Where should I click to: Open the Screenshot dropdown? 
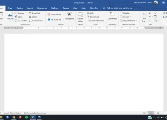point(36,21)
